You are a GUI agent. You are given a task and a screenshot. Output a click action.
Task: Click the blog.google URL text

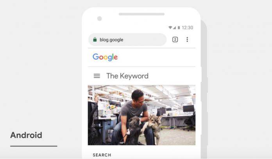(111, 40)
